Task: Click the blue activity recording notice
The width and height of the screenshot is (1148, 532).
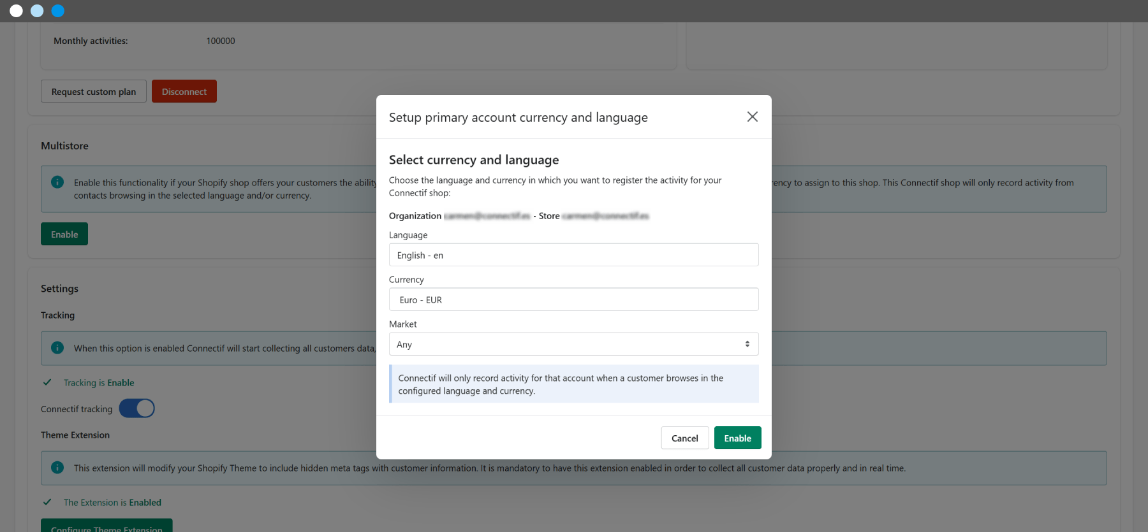Action: [x=574, y=384]
